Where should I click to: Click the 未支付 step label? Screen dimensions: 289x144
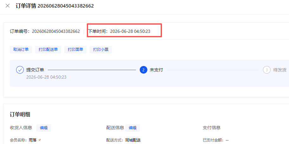click(156, 70)
